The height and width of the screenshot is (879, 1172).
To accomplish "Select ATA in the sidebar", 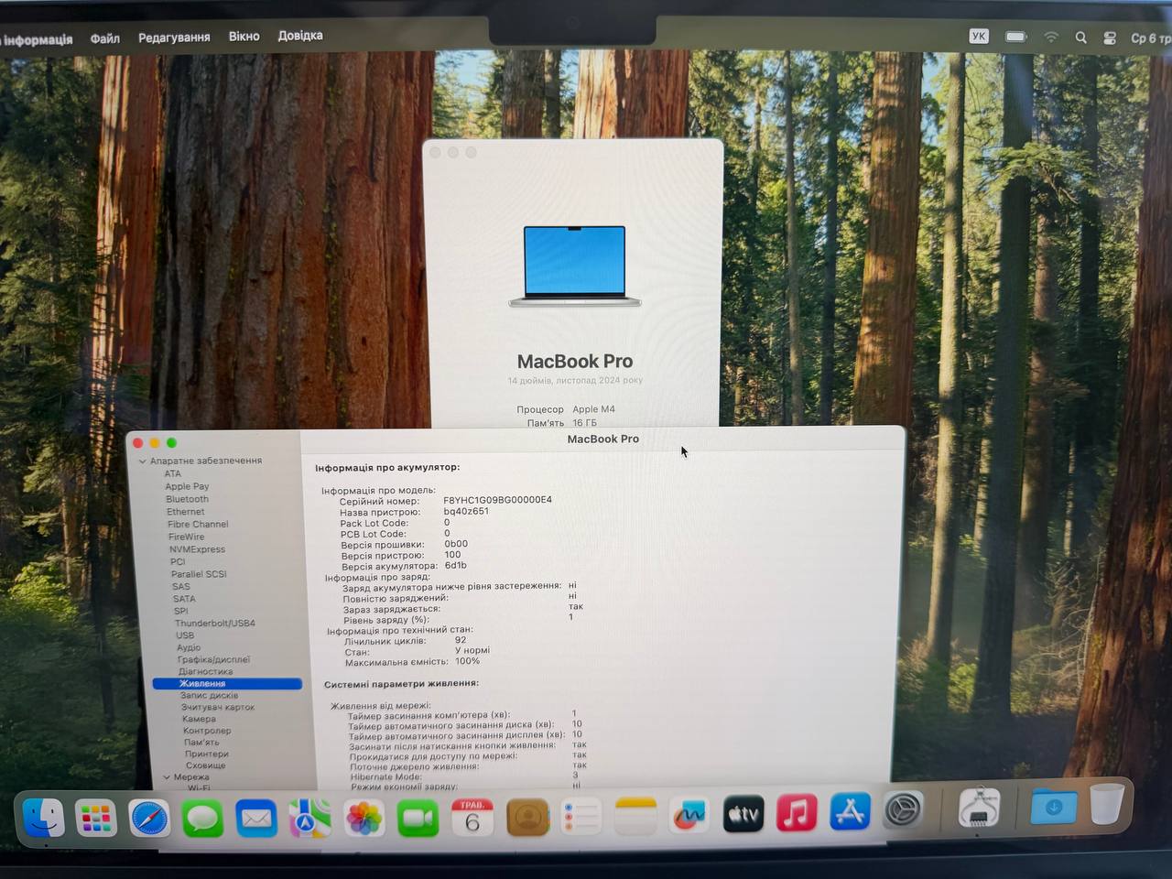I will point(173,473).
